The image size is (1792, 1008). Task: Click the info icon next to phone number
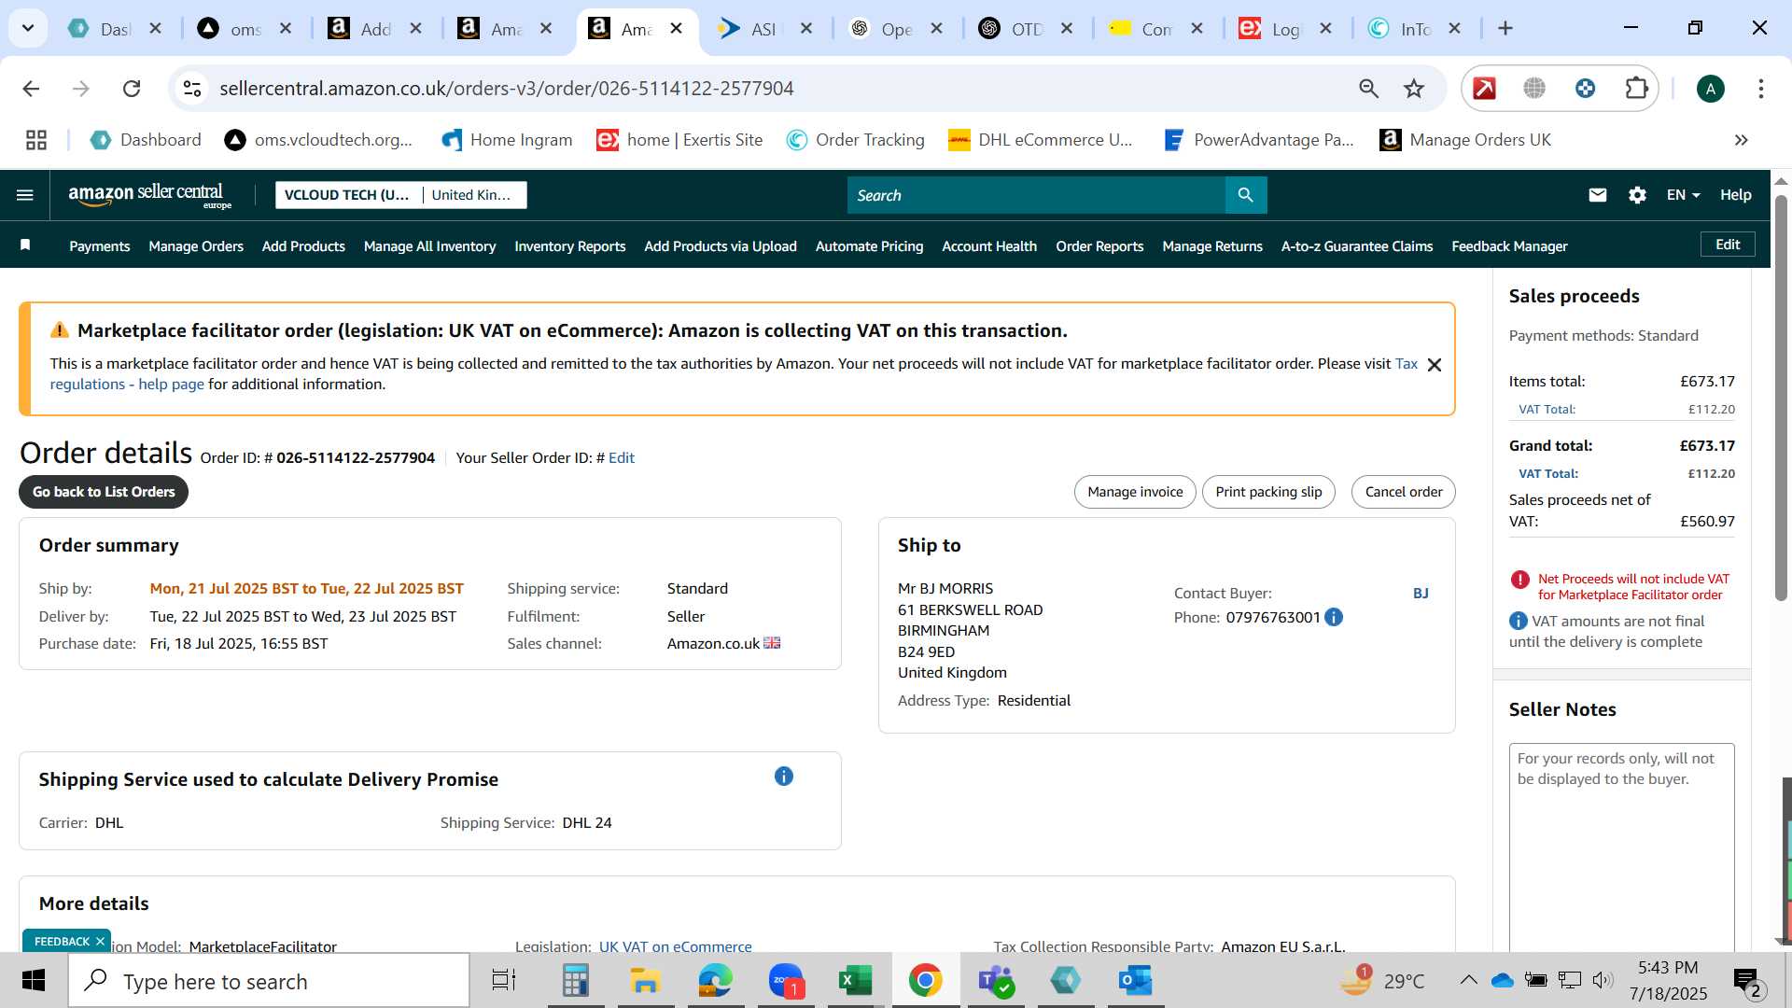click(x=1334, y=617)
